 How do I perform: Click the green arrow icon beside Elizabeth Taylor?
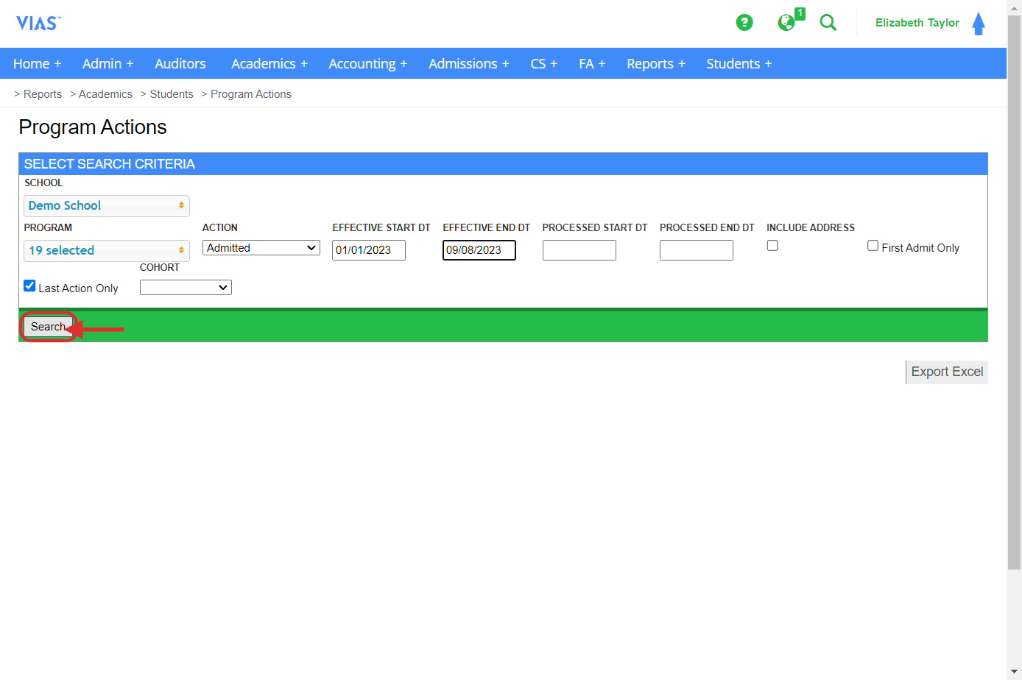pos(979,23)
